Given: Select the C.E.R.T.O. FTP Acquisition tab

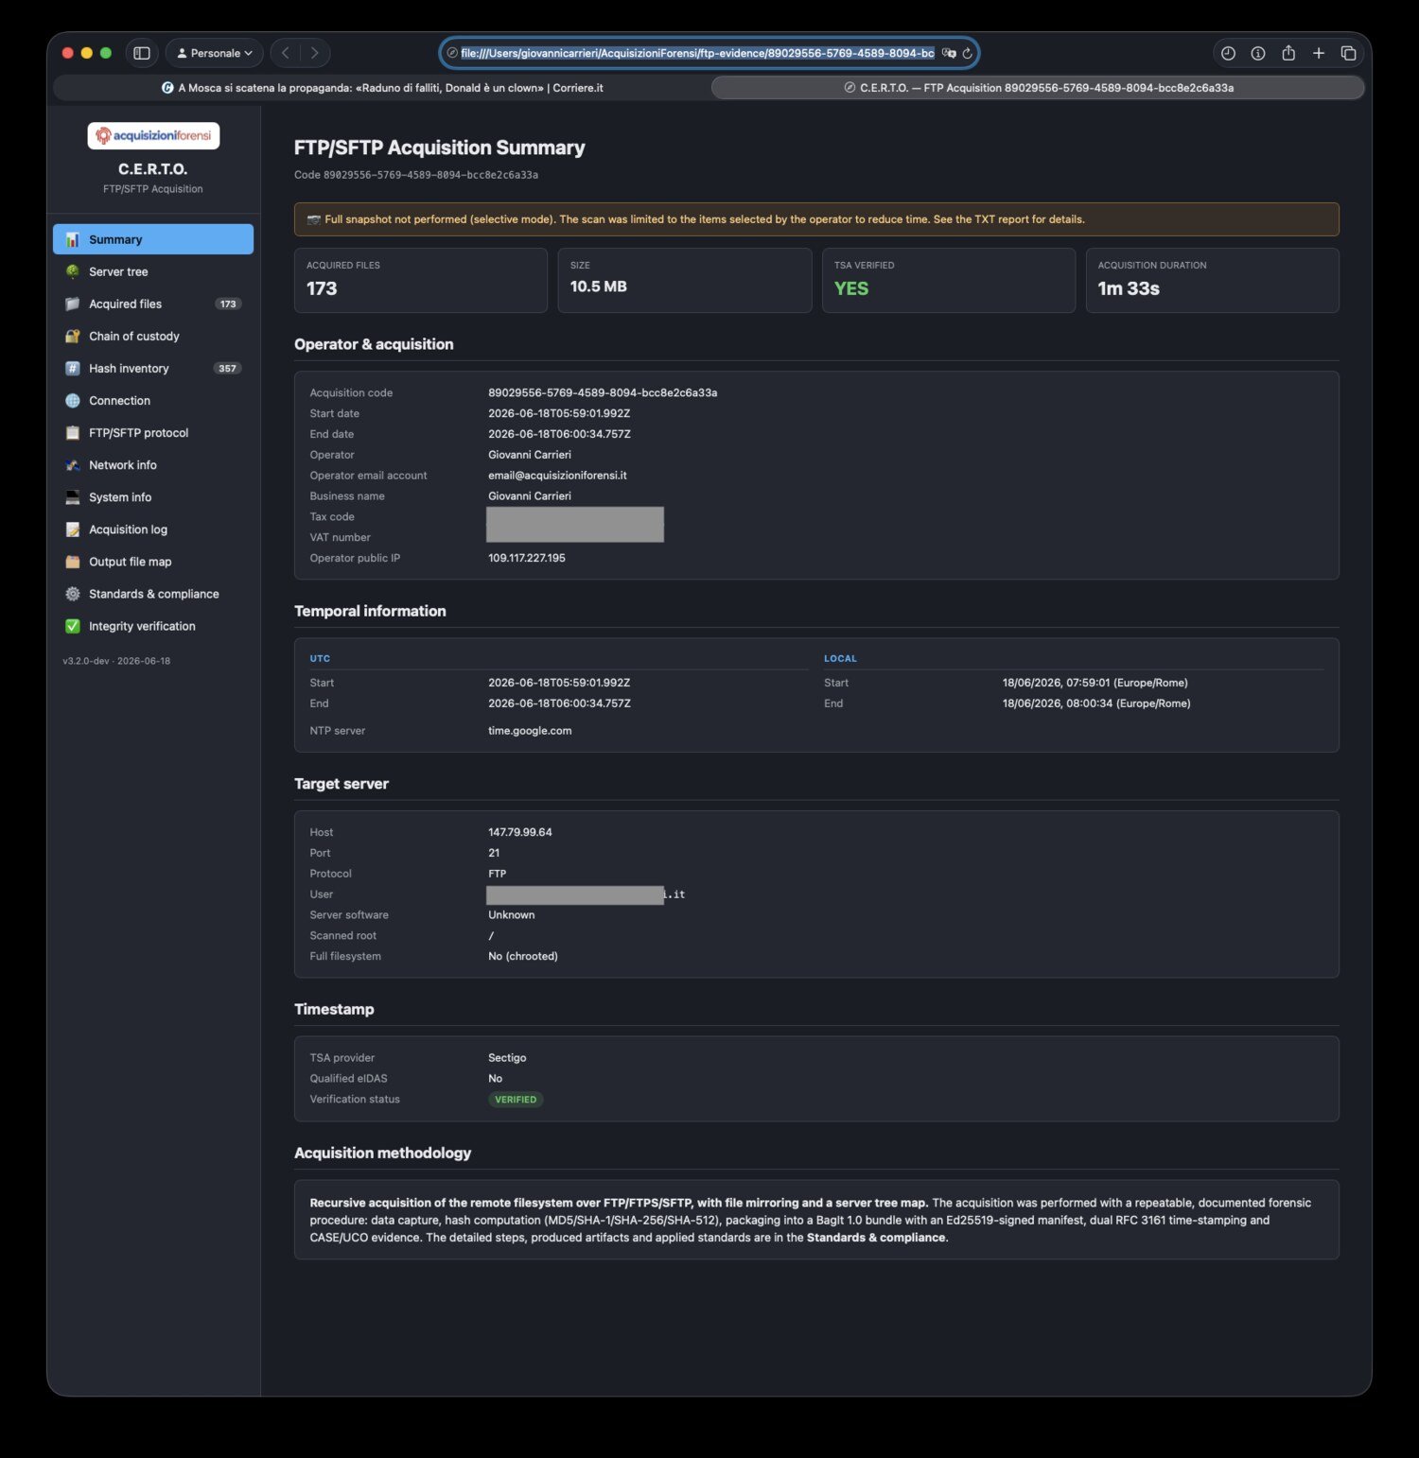Looking at the screenshot, I should [x=1038, y=88].
